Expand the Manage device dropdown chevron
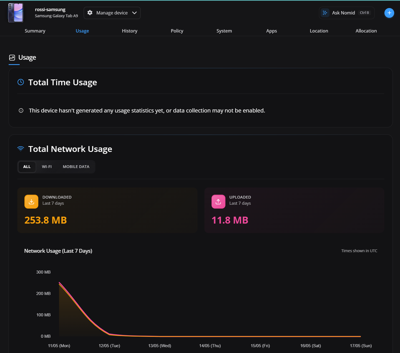Screen dimensions: 400x353 (134, 13)
